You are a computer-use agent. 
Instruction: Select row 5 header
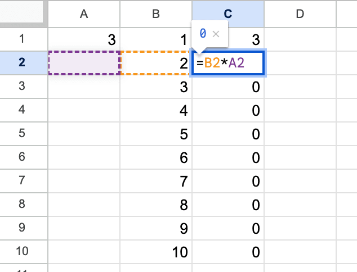(x=23, y=134)
